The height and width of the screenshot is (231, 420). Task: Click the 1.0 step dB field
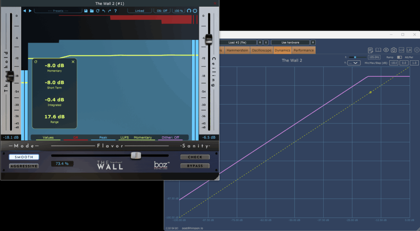[x=414, y=63]
